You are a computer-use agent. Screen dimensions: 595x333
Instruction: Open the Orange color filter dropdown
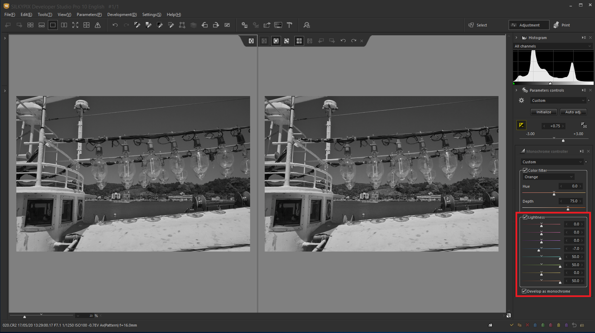[x=548, y=177]
